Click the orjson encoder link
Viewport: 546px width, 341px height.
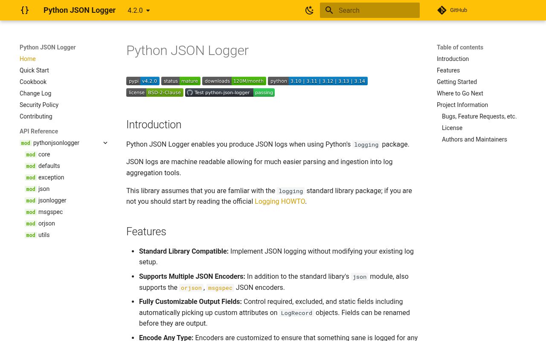click(x=191, y=288)
